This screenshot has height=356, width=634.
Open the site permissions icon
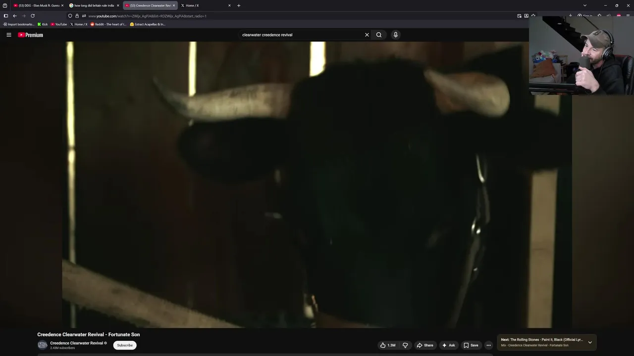pyautogui.click(x=84, y=16)
